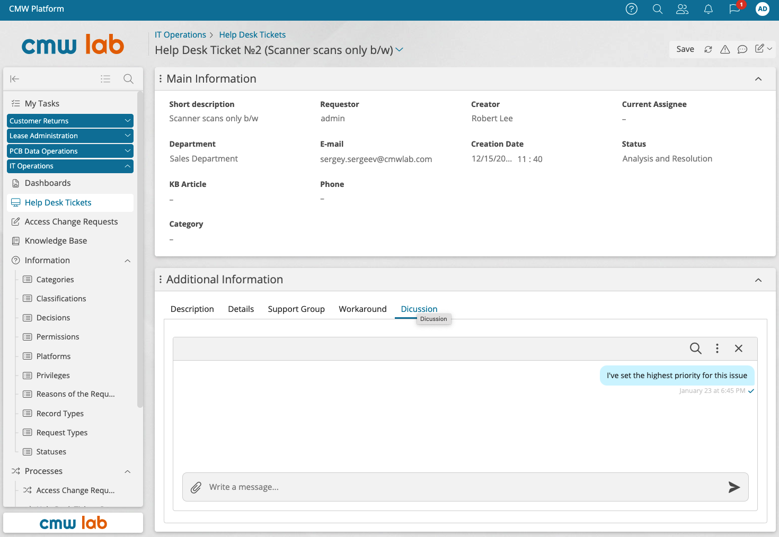The width and height of the screenshot is (779, 537).
Task: Open Platforms list
Action: [54, 356]
